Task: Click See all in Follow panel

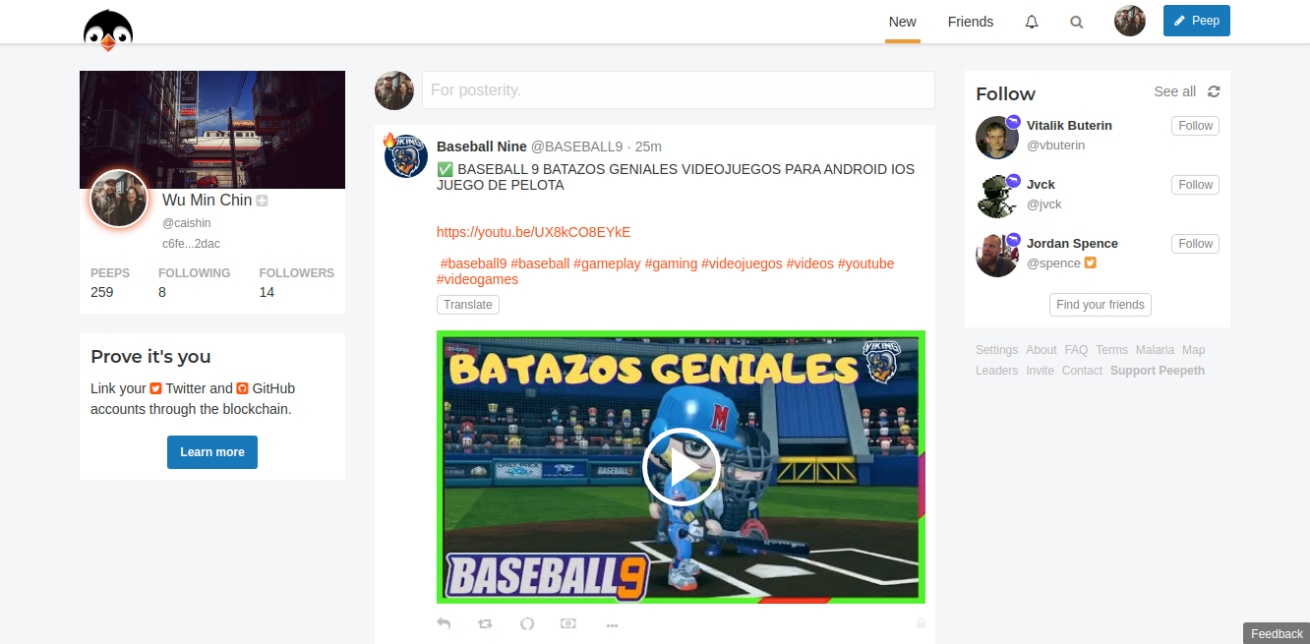Action: coord(1174,91)
